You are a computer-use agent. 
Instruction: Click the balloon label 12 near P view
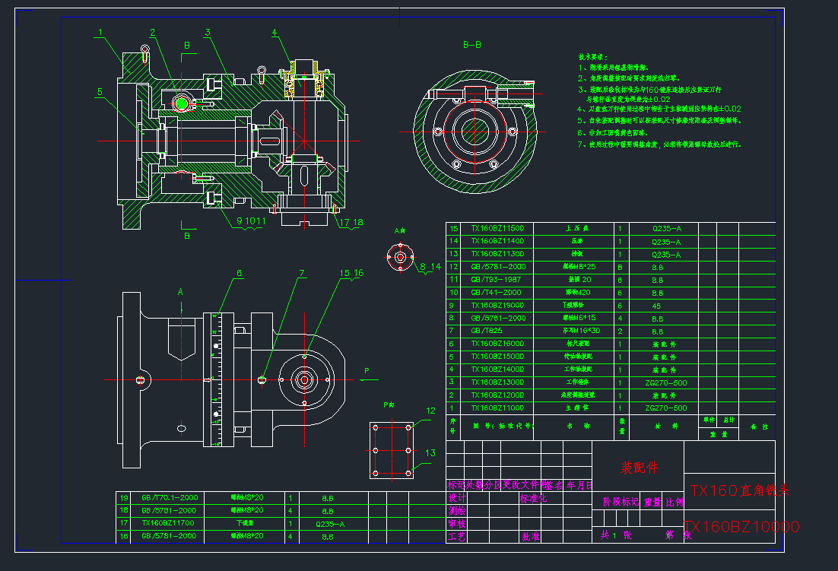pos(430,411)
